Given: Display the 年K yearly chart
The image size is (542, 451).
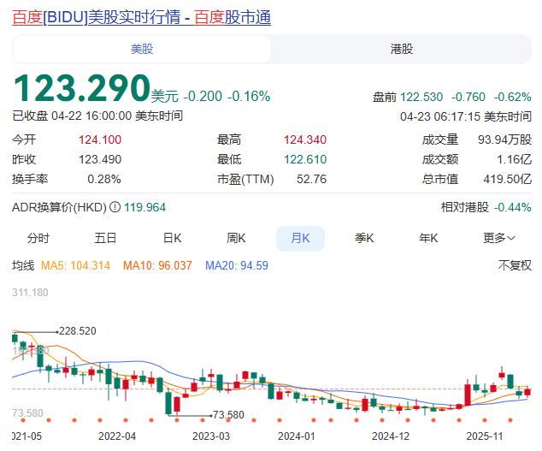Looking at the screenshot, I should 428,239.
